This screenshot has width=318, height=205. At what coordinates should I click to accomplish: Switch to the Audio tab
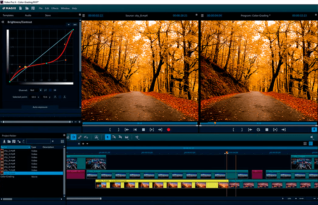pyautogui.click(x=28, y=15)
